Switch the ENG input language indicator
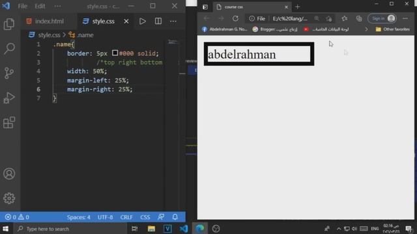 tap(375, 229)
